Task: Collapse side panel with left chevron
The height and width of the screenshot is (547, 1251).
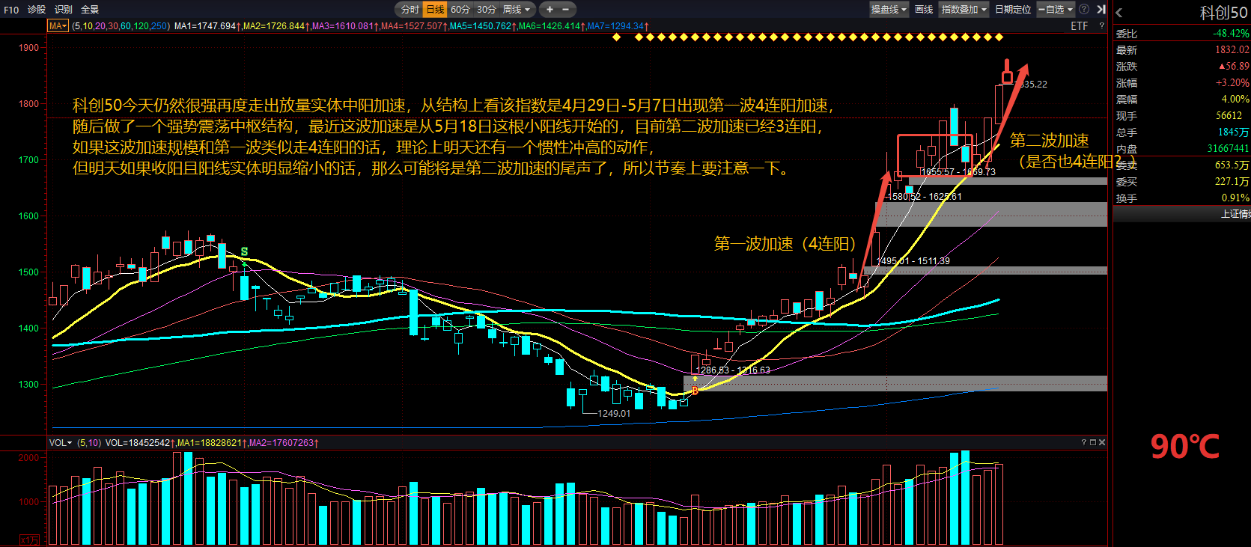Action: tap(1119, 13)
